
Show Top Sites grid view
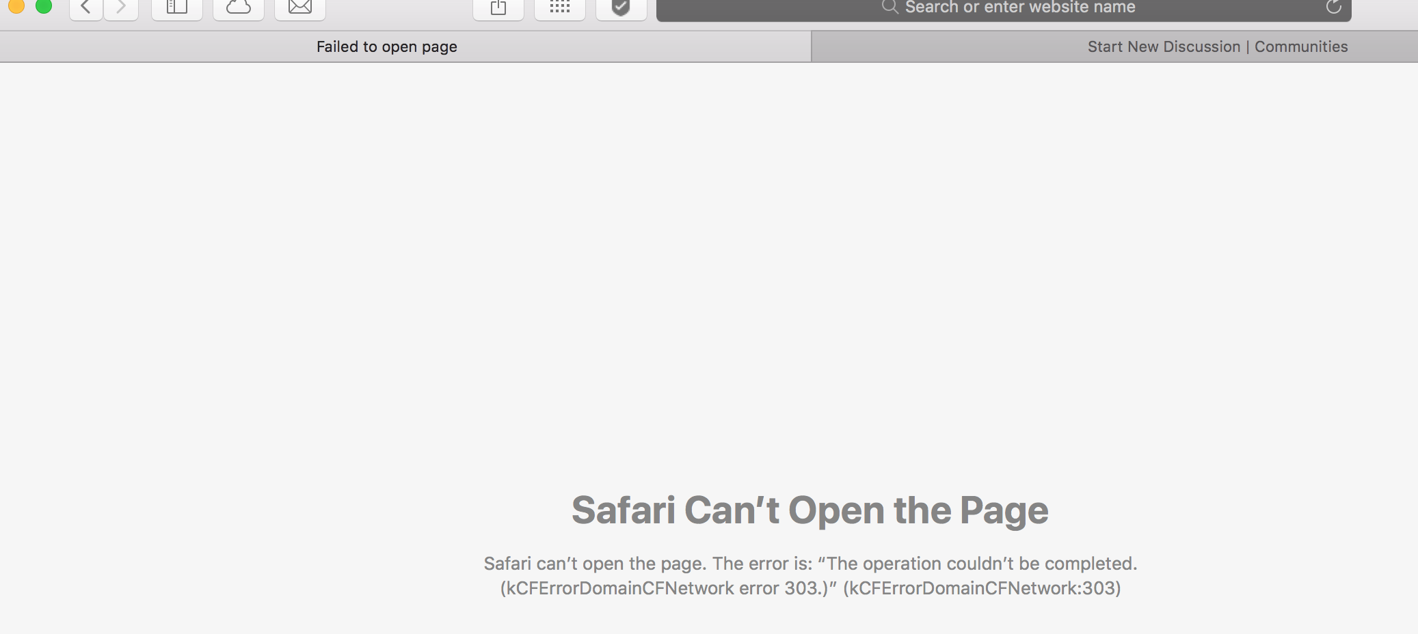tap(560, 8)
